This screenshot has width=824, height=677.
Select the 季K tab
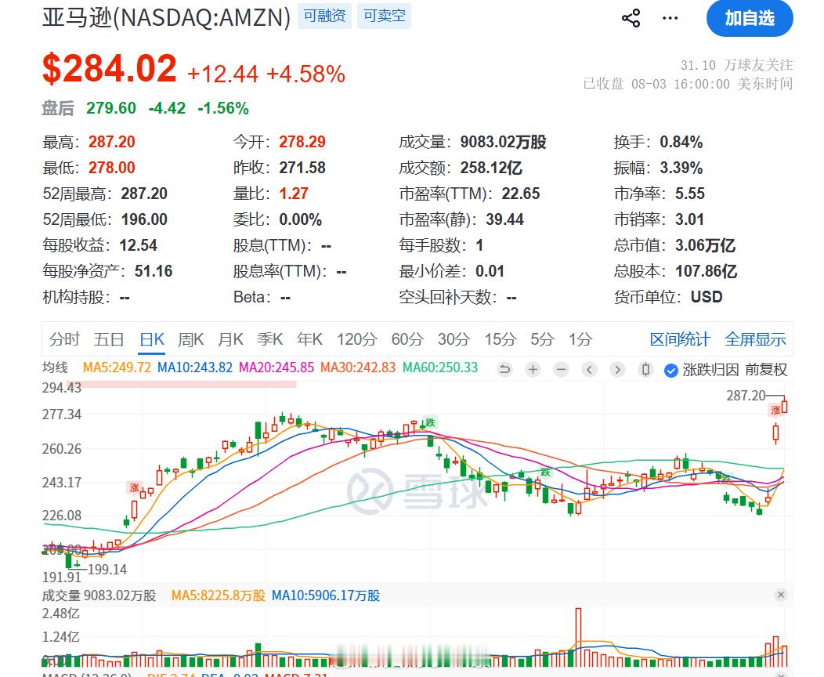point(270,339)
